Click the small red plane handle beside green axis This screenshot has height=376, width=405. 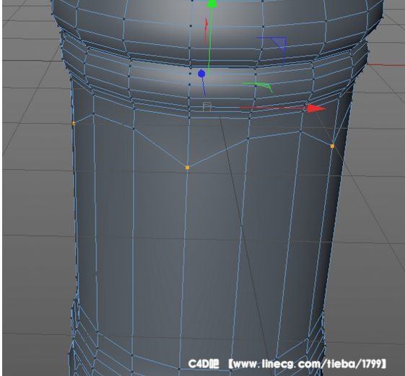206,31
